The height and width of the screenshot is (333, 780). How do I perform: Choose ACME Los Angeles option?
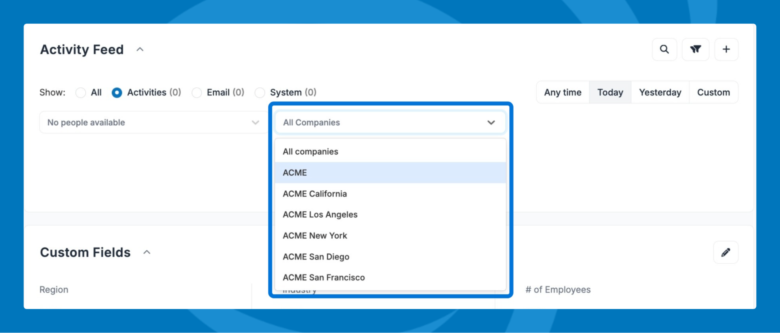[x=390, y=215]
